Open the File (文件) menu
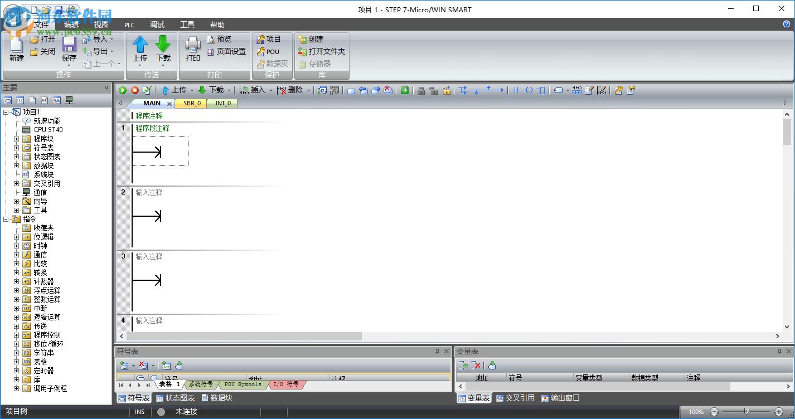This screenshot has height=419, width=795. 41,25
